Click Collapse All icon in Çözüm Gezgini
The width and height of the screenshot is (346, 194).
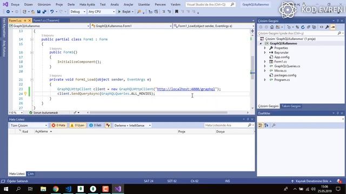pyautogui.click(x=308, y=27)
